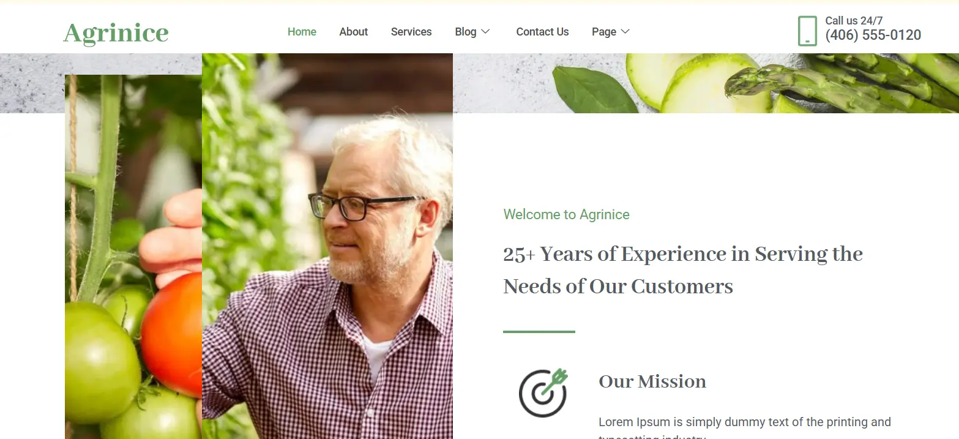The width and height of the screenshot is (959, 439).
Task: Select the Our Mission heading
Action: tap(652, 381)
